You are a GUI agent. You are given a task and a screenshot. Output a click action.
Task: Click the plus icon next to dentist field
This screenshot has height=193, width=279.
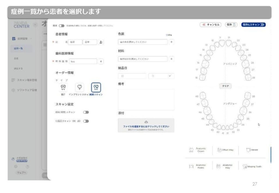click(101, 62)
